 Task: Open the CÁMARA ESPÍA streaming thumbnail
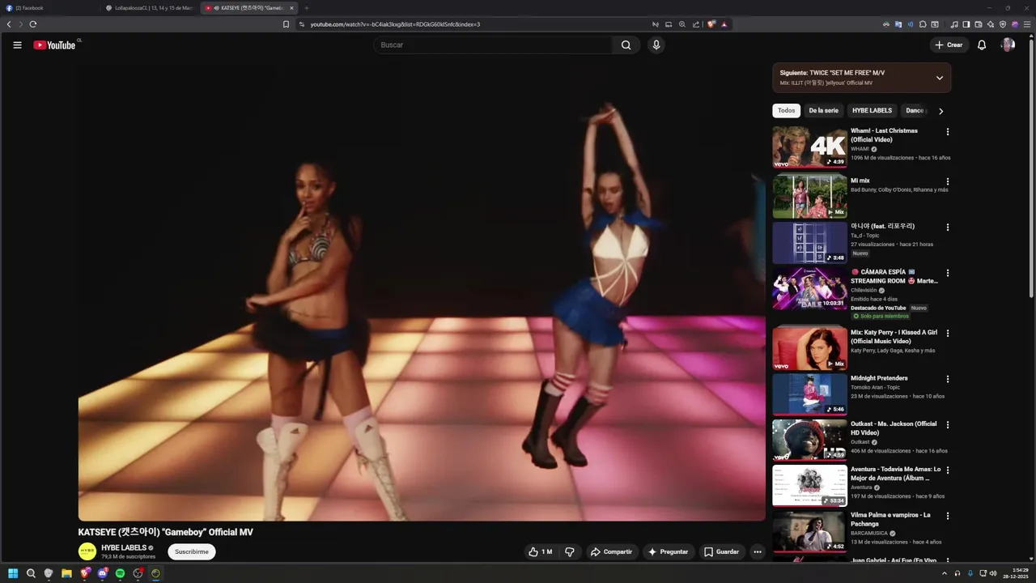pyautogui.click(x=809, y=287)
